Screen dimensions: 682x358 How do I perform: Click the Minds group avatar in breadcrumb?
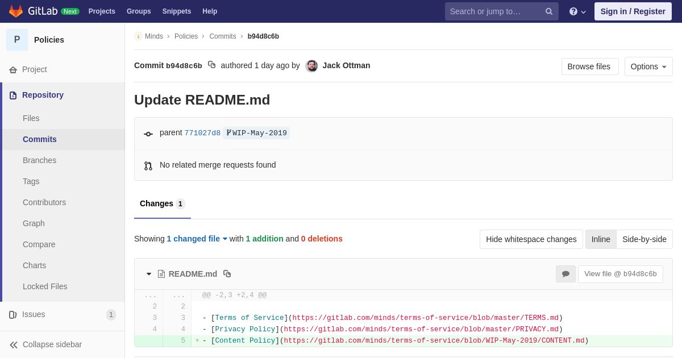click(138, 36)
